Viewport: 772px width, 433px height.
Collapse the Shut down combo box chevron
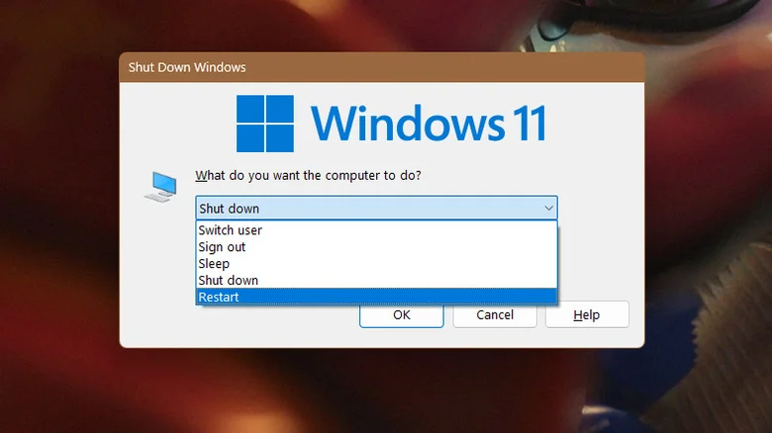[x=548, y=209]
